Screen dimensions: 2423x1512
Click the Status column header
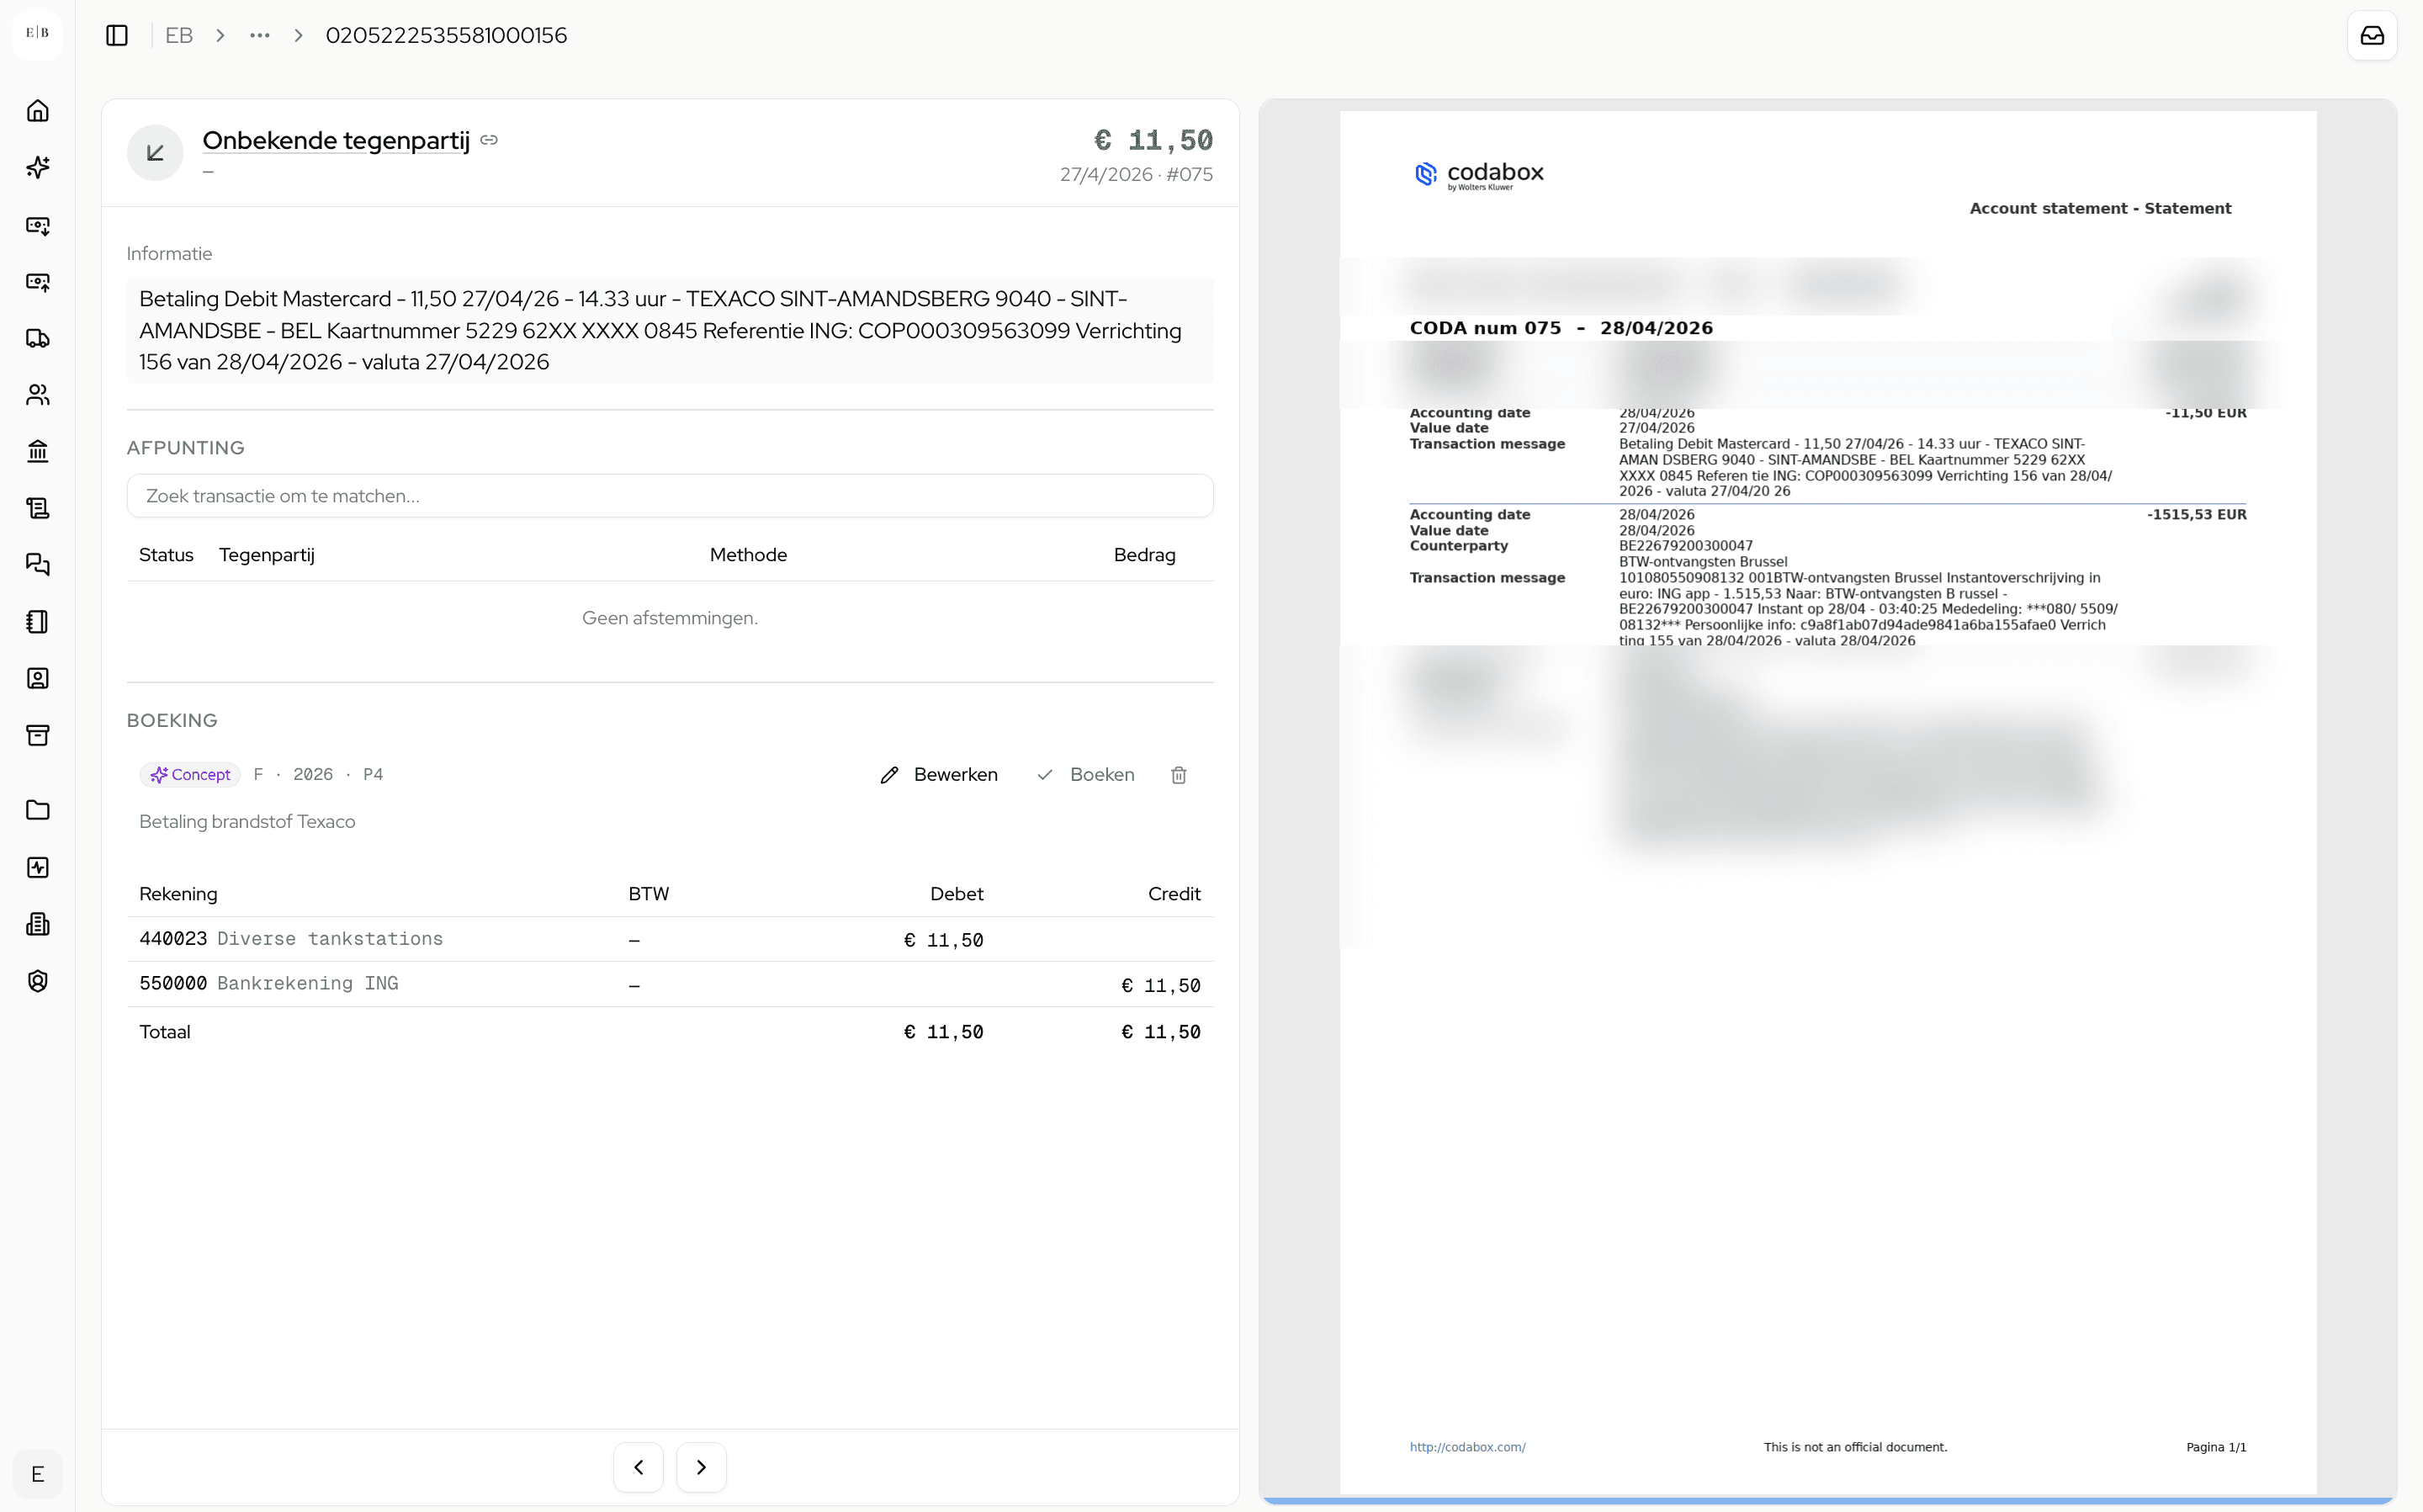coord(166,555)
